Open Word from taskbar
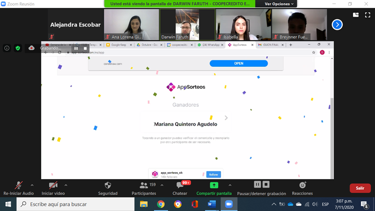 click(212, 204)
